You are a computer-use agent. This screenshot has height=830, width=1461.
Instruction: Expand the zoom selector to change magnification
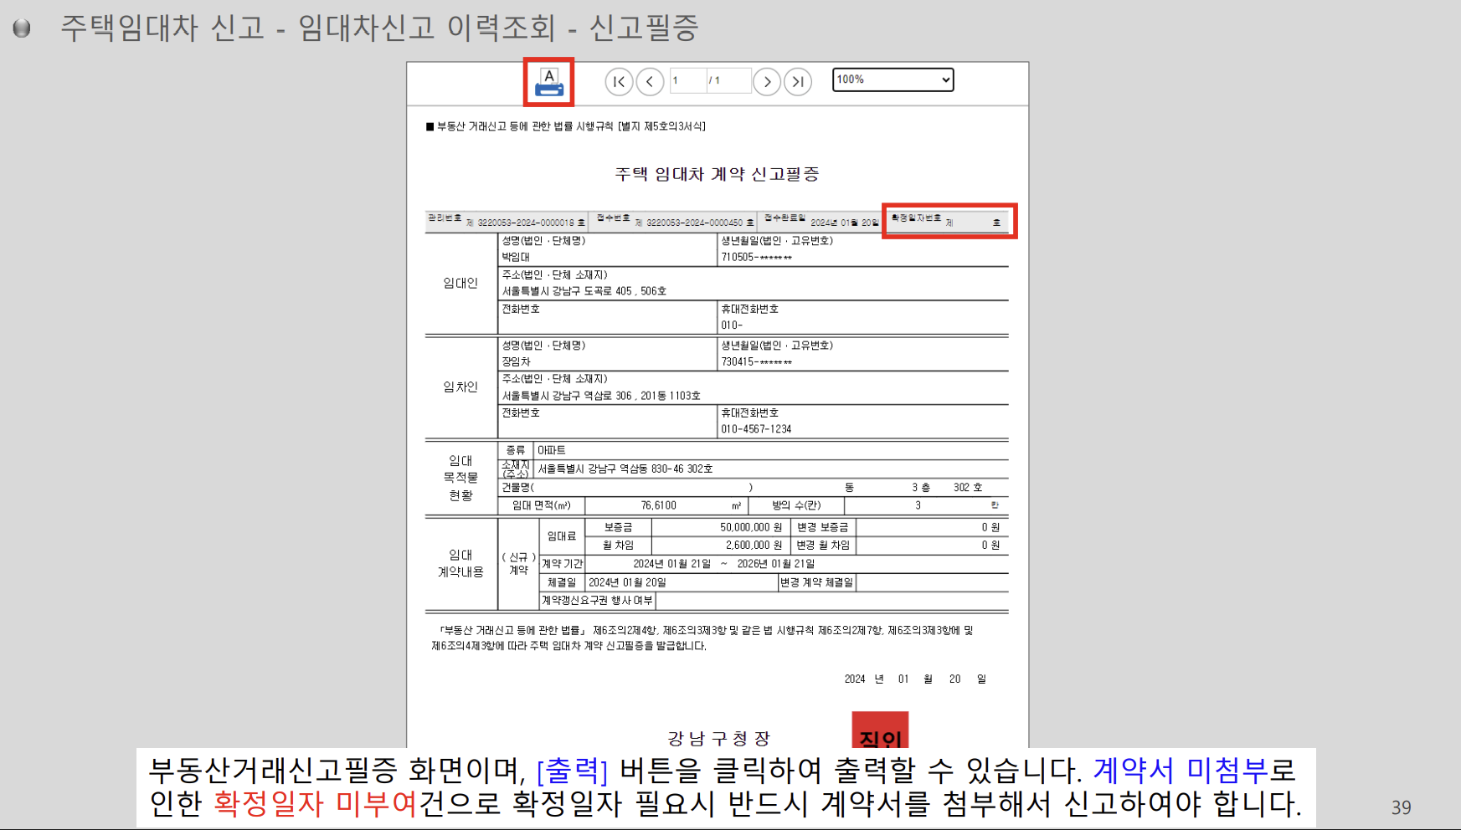(x=893, y=79)
